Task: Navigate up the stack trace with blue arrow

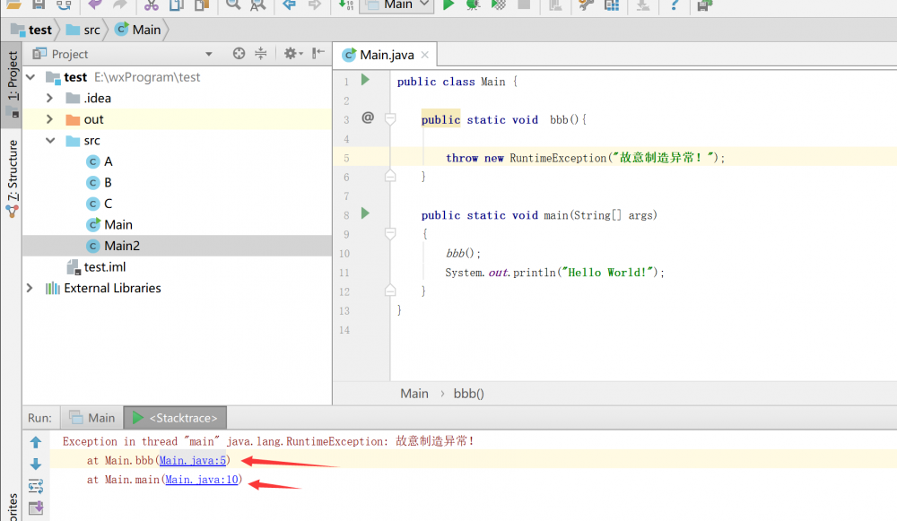Action: click(35, 441)
